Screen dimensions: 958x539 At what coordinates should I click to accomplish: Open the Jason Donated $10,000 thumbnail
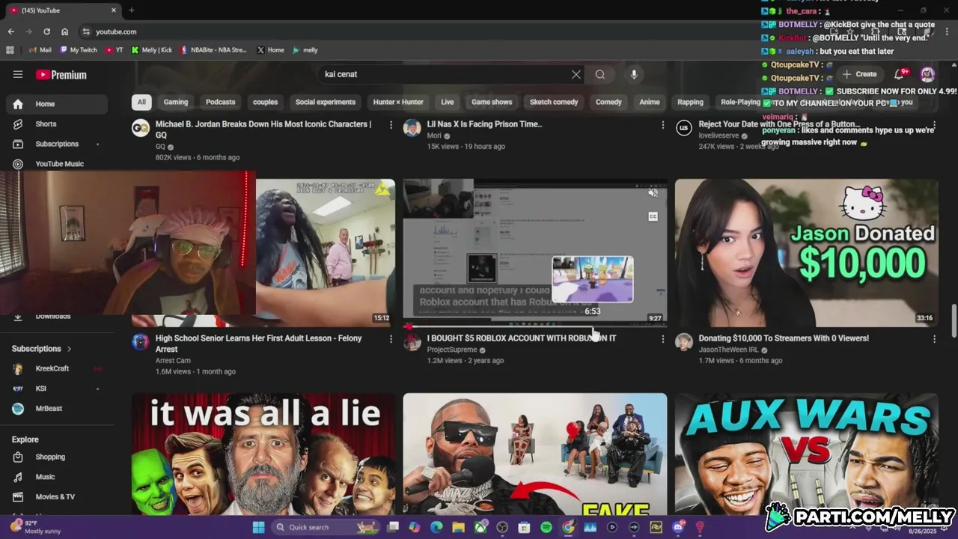(806, 252)
